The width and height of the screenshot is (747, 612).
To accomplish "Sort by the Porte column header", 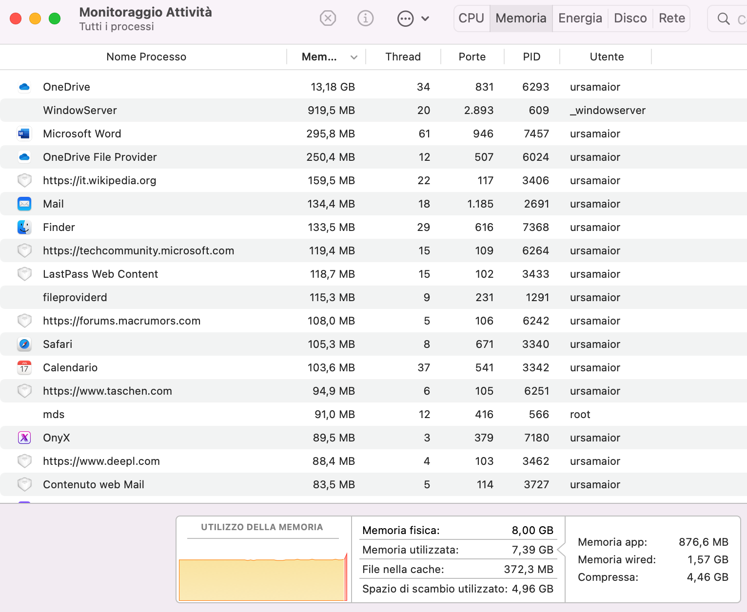I will (x=472, y=57).
